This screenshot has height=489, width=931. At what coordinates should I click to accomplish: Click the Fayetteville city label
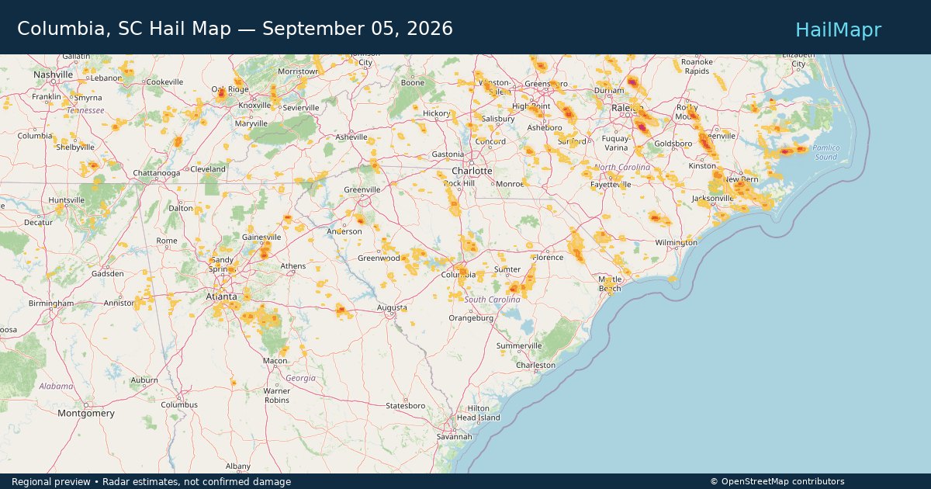[x=612, y=185]
